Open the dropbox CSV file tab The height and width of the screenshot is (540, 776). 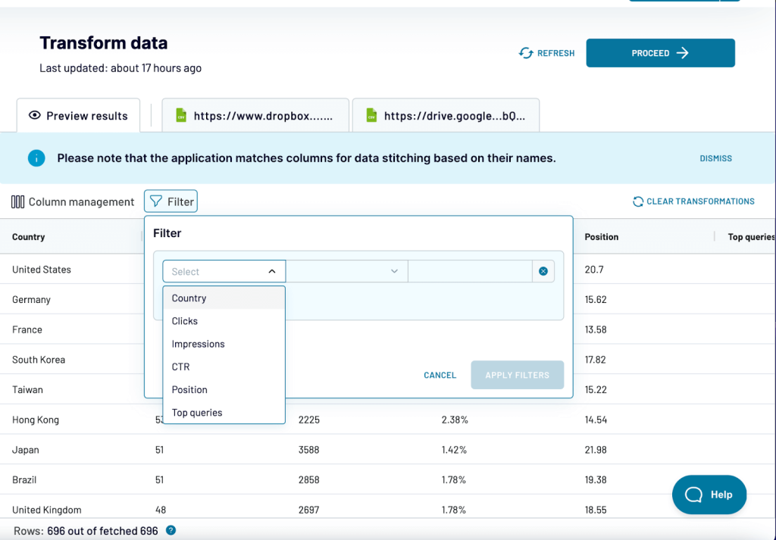(x=255, y=116)
